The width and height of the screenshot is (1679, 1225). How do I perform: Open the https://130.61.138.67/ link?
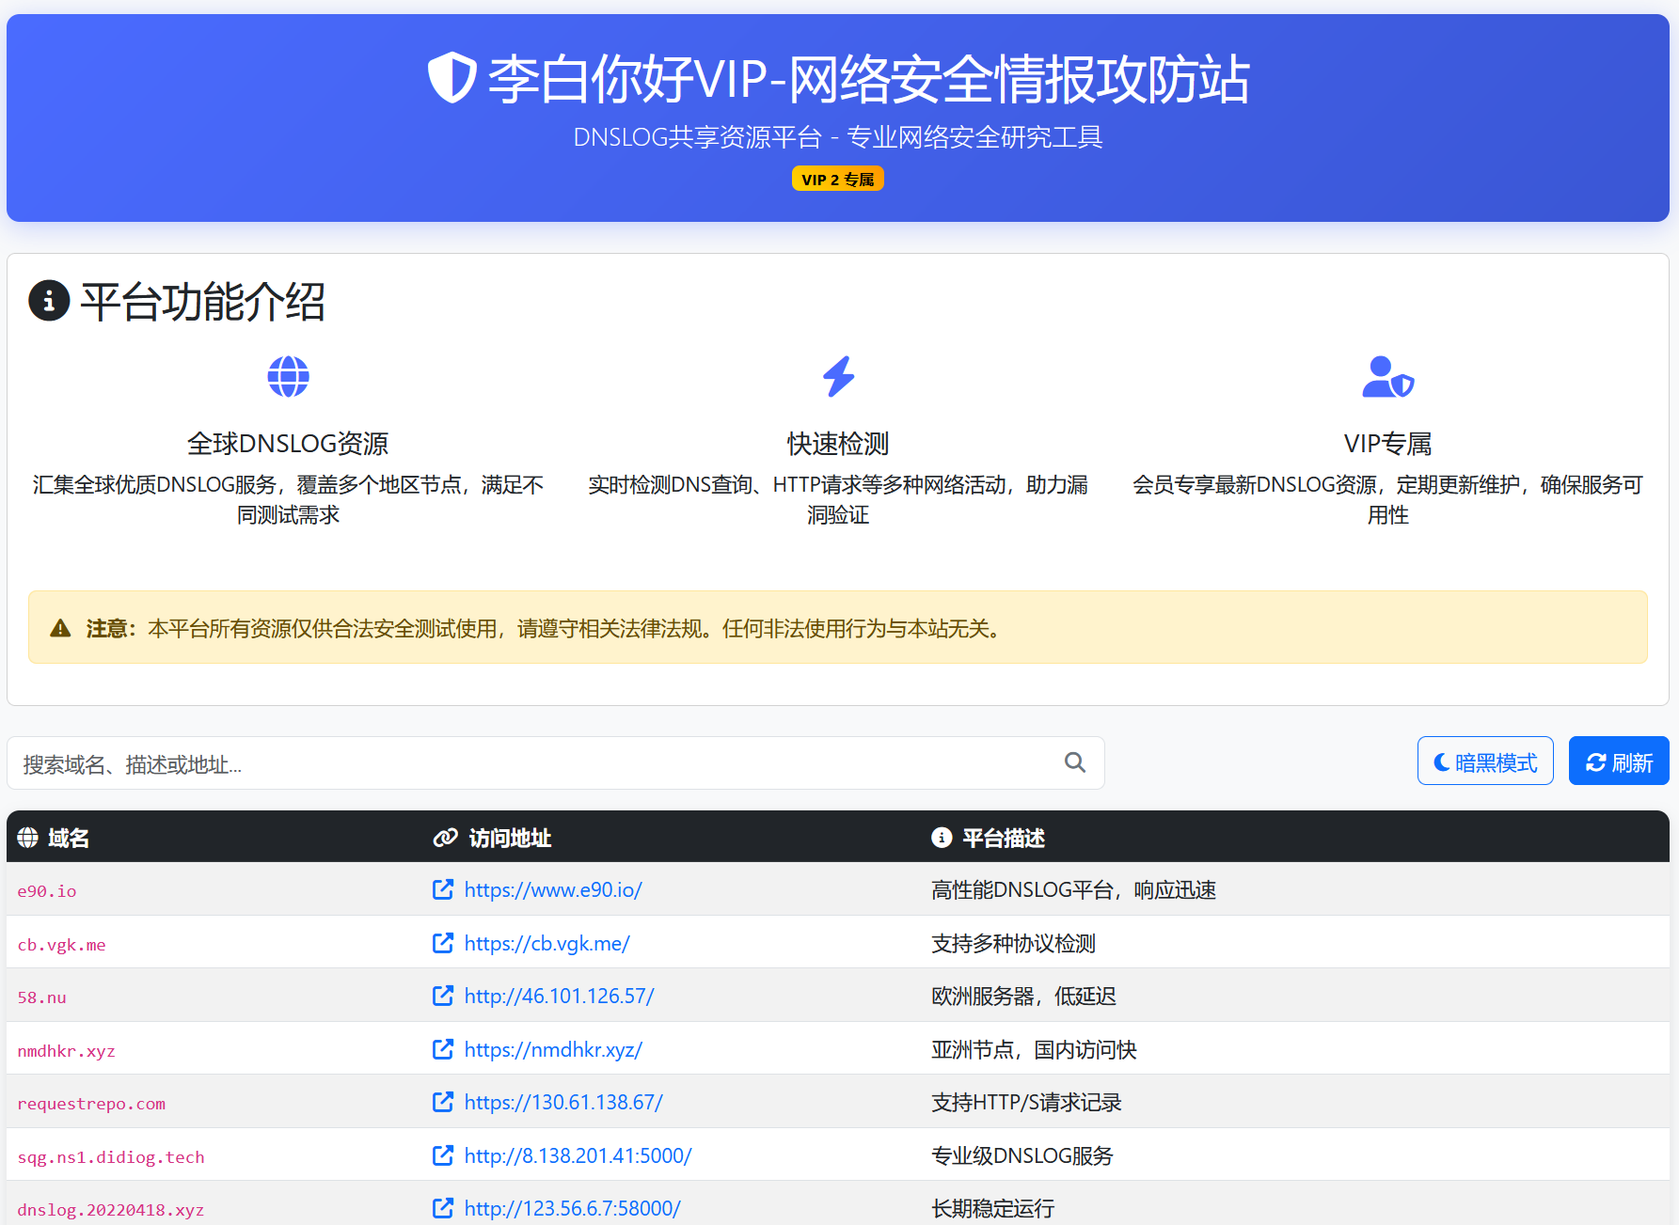point(563,1102)
